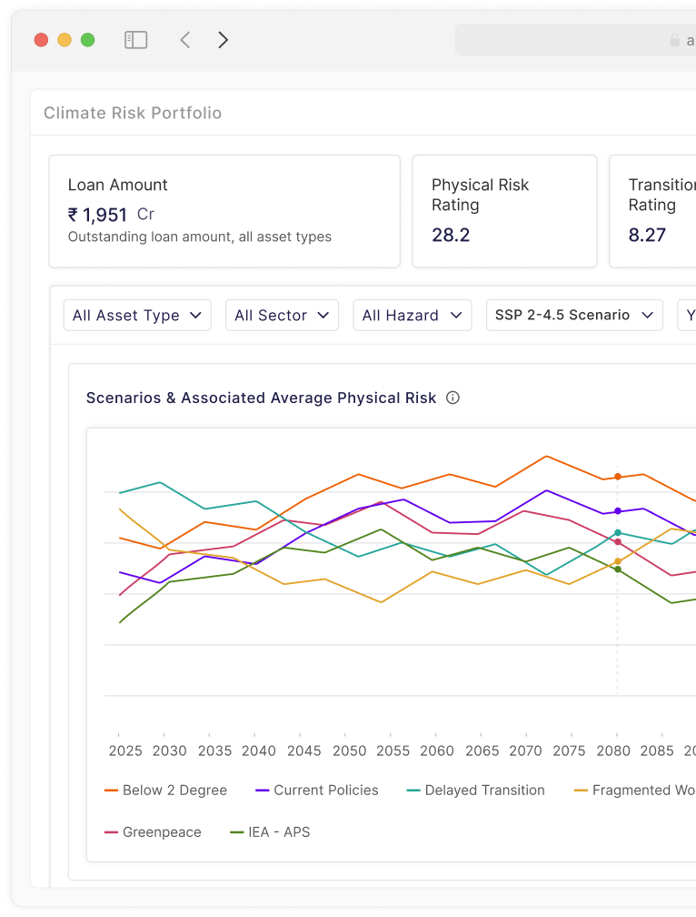Click the 8.27 transition rating value

click(x=647, y=235)
